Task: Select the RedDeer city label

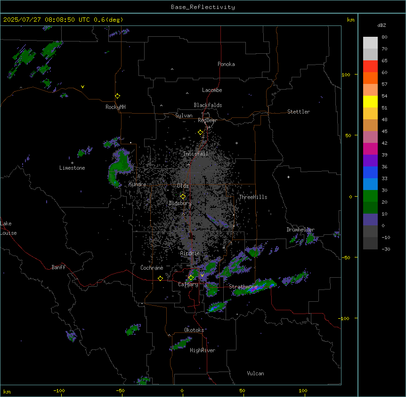Action: point(207,120)
